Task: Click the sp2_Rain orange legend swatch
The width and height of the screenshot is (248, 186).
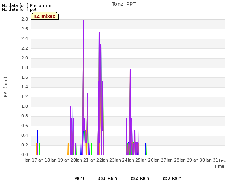Action: [x=125, y=179]
